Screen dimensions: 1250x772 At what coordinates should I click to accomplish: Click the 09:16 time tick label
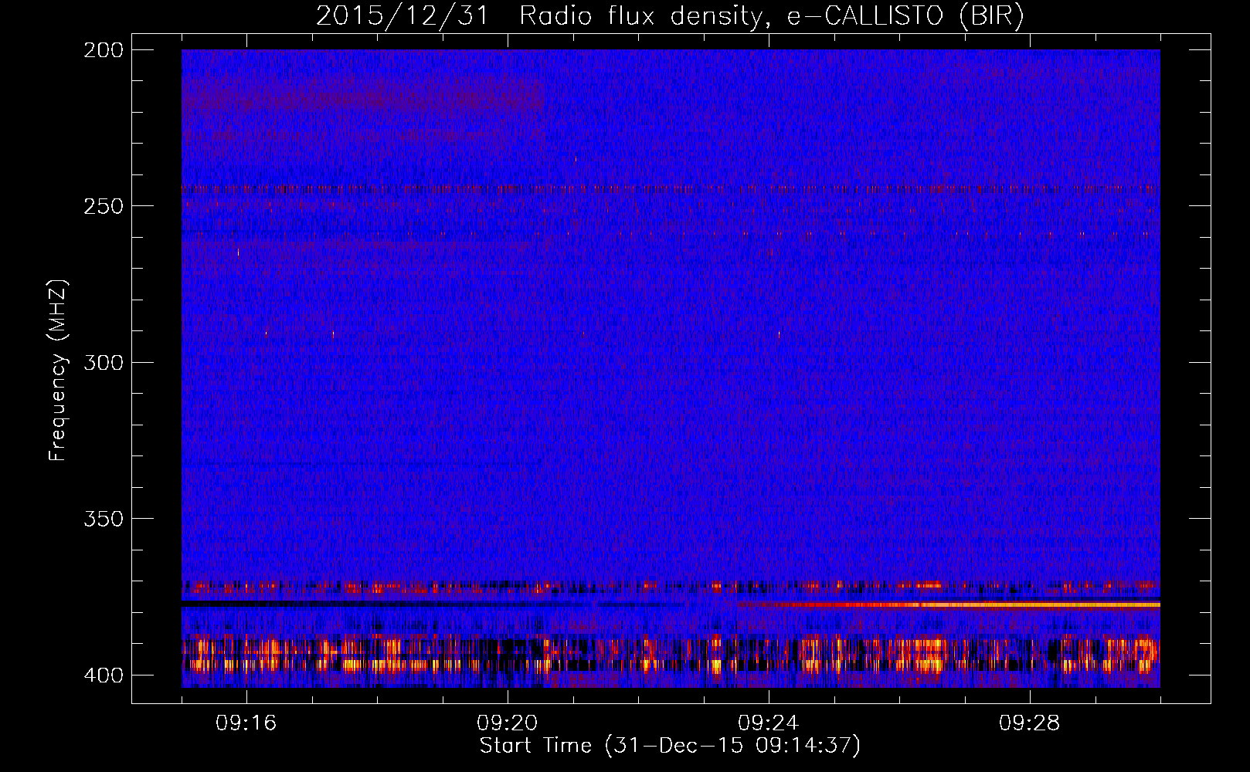click(x=246, y=723)
